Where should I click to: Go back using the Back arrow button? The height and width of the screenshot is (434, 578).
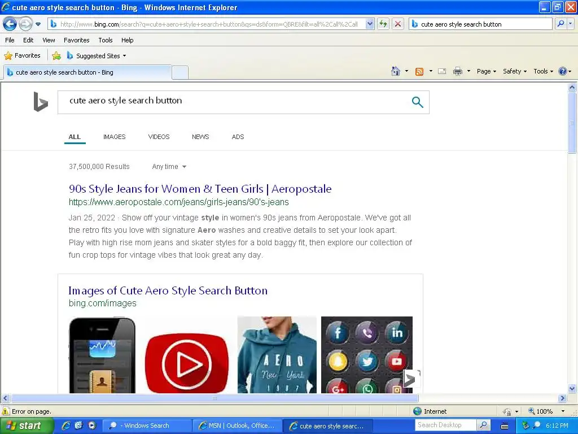tap(10, 24)
